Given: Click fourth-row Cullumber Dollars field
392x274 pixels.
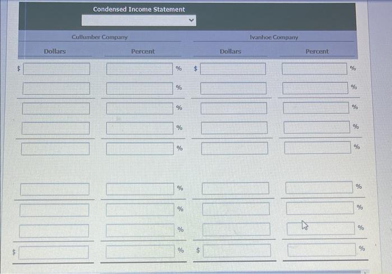Looking at the screenshot, I should point(56,128).
